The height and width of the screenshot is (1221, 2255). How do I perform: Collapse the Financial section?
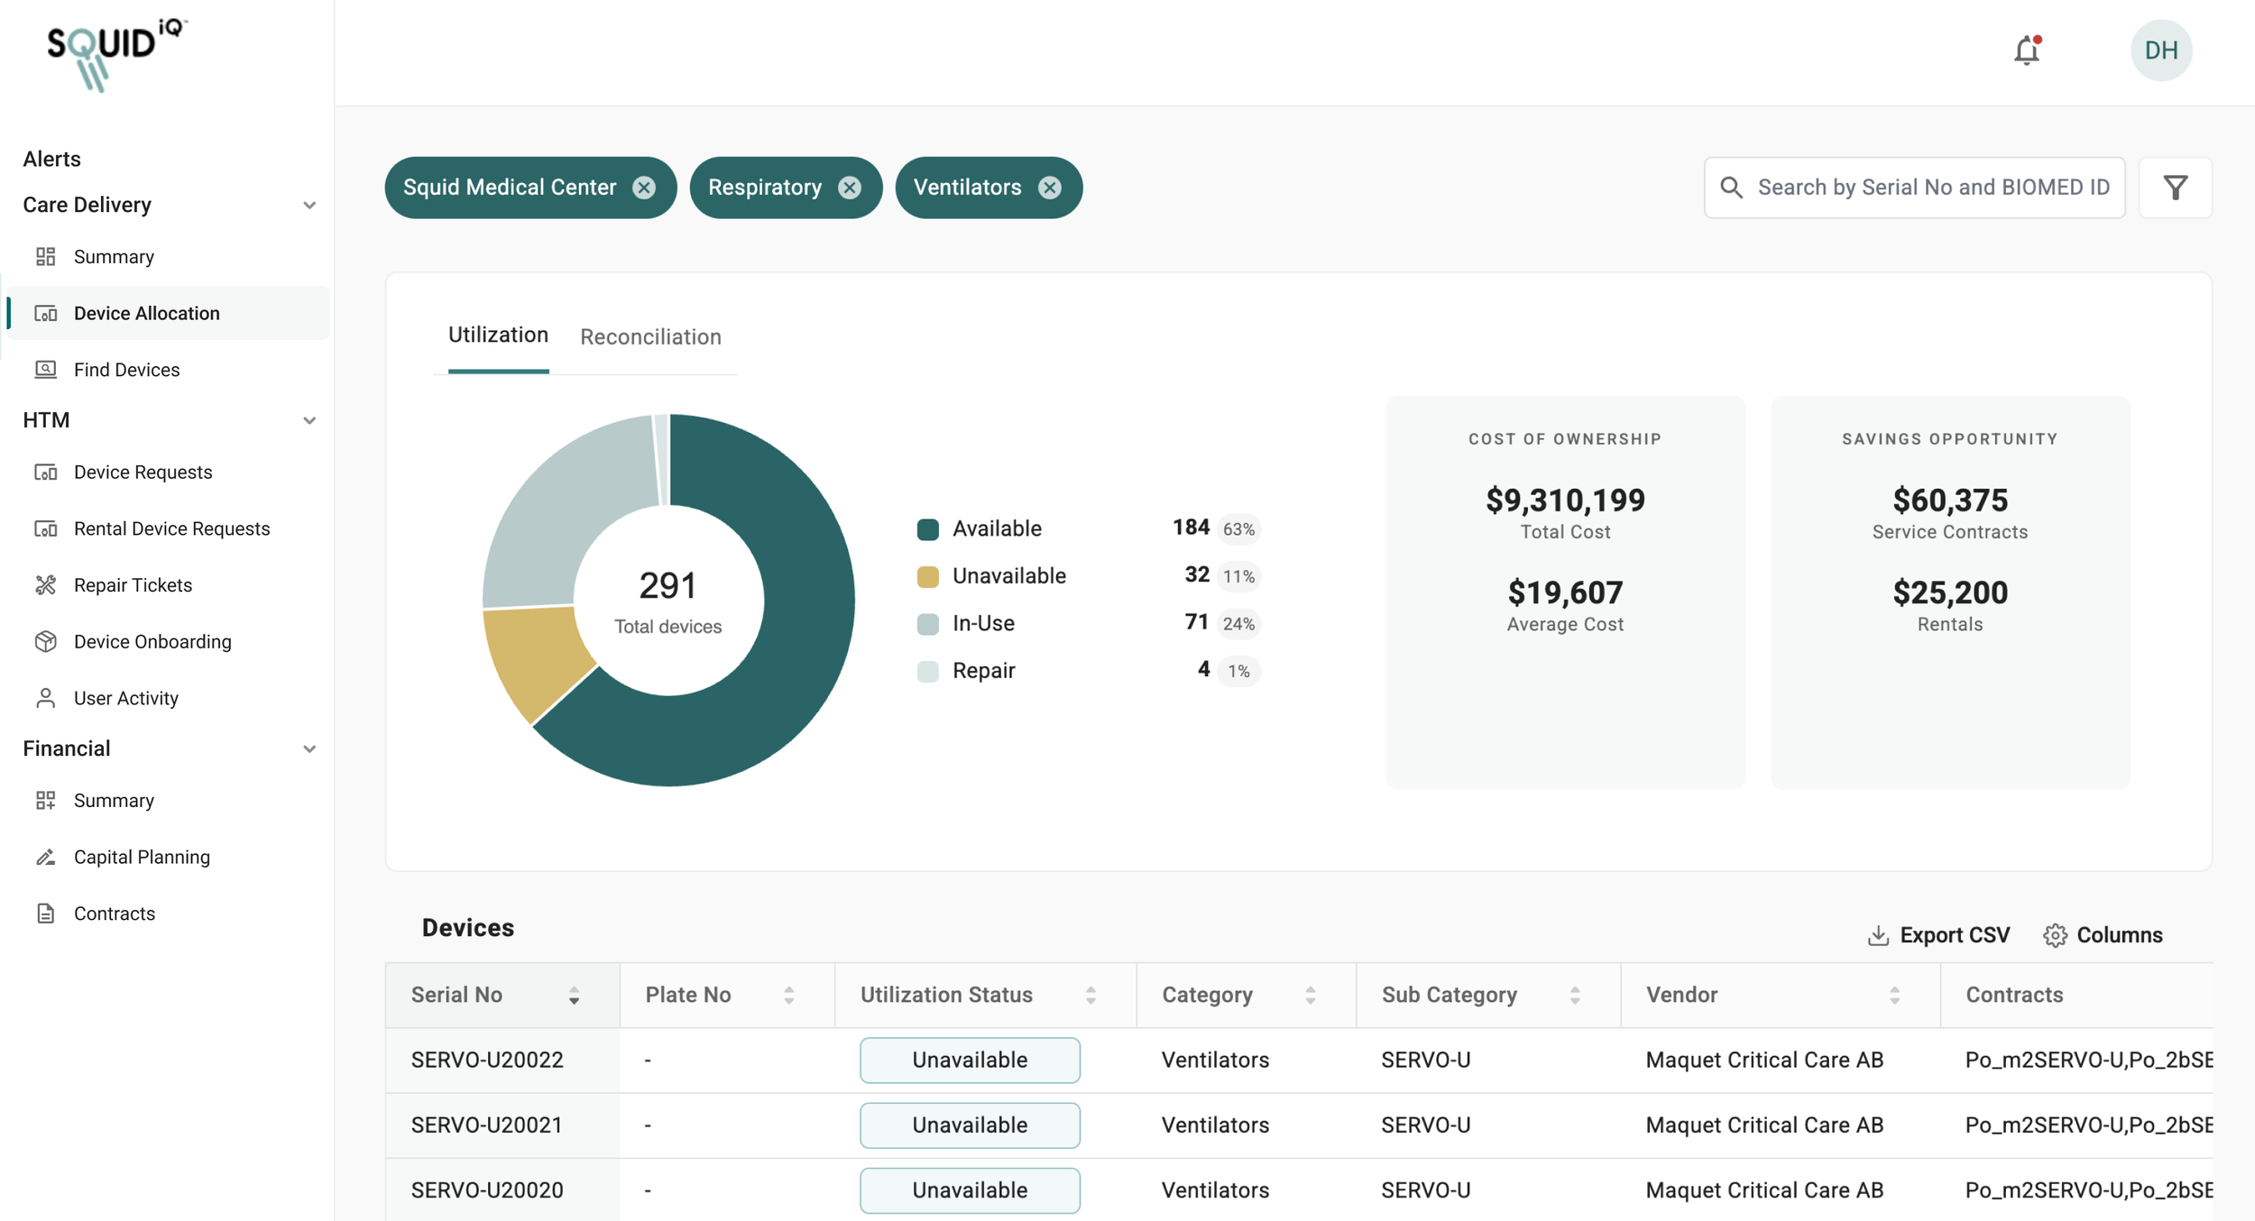point(309,748)
